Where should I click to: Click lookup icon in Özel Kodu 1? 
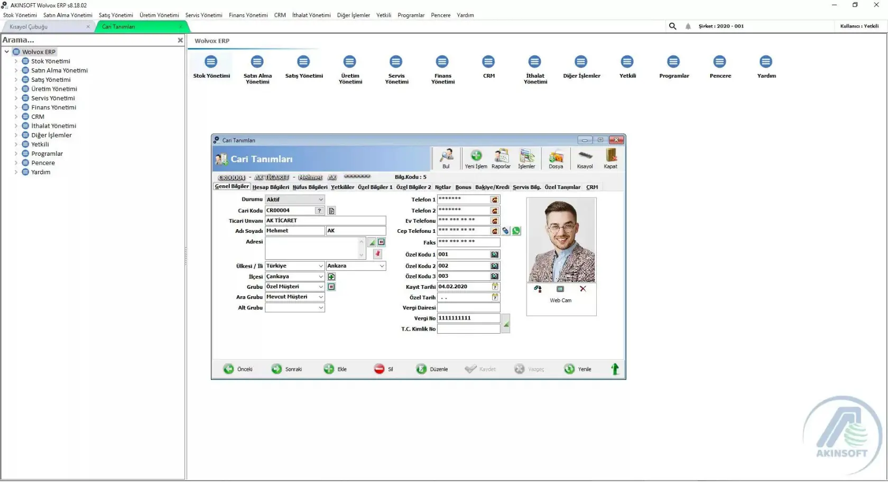(x=495, y=255)
